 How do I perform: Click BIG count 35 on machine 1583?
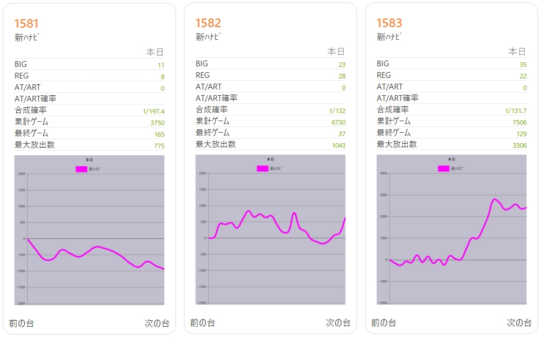[x=523, y=65]
